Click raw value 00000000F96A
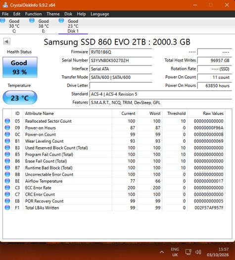Viewport: 235px width, 260px height. (208, 128)
